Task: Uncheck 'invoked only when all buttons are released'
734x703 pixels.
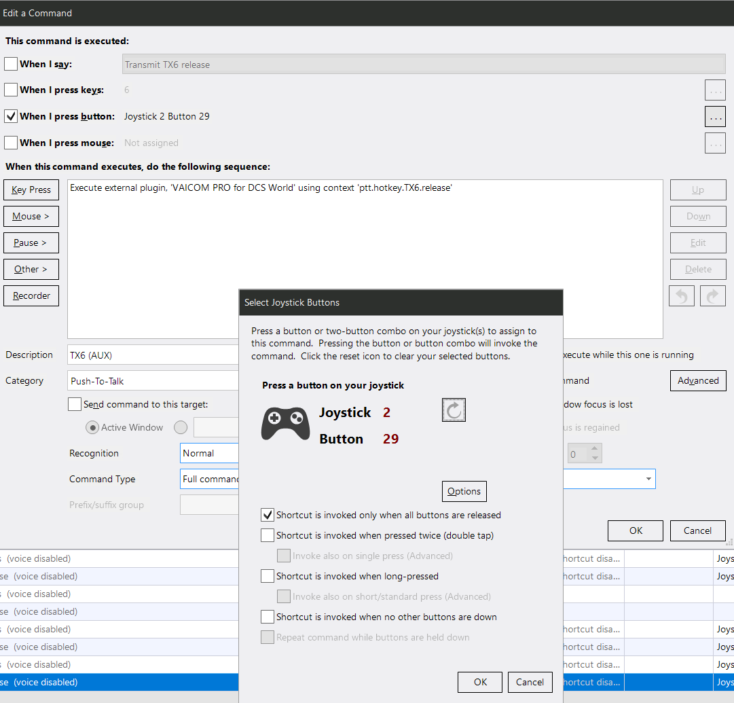Action: coord(268,515)
